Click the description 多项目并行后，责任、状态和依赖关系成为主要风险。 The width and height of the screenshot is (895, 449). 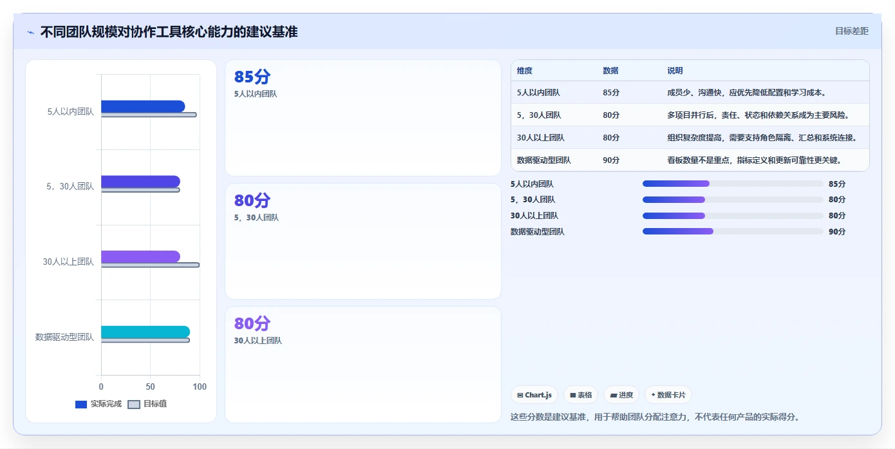click(758, 115)
